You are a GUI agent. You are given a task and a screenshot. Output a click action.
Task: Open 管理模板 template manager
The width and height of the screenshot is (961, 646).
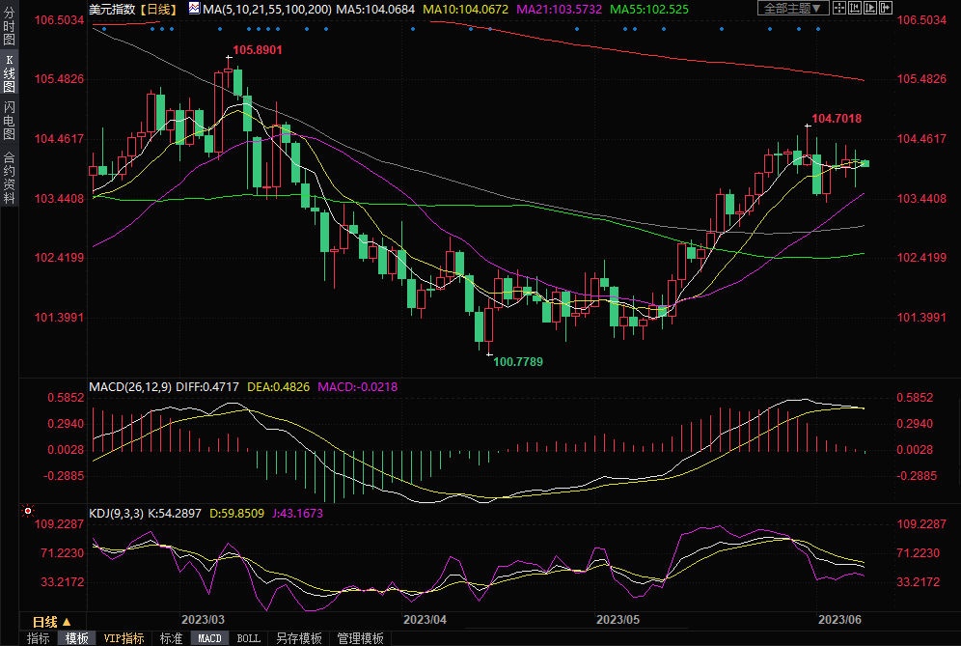tap(360, 638)
